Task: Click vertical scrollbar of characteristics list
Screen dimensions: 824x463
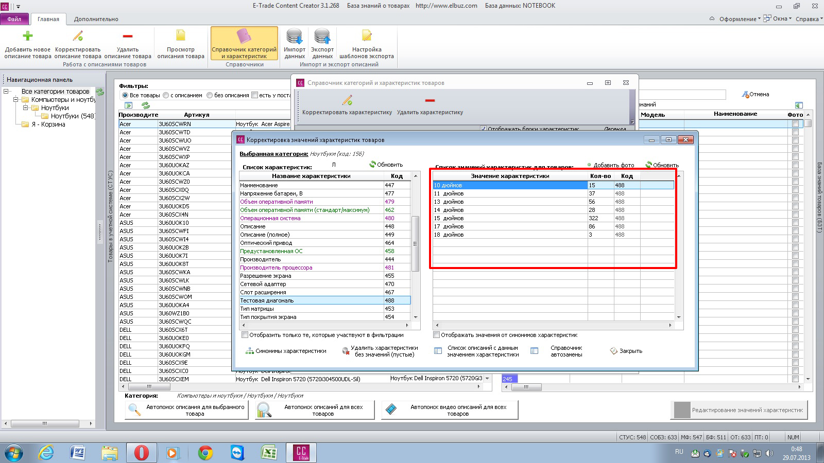Action: click(415, 245)
